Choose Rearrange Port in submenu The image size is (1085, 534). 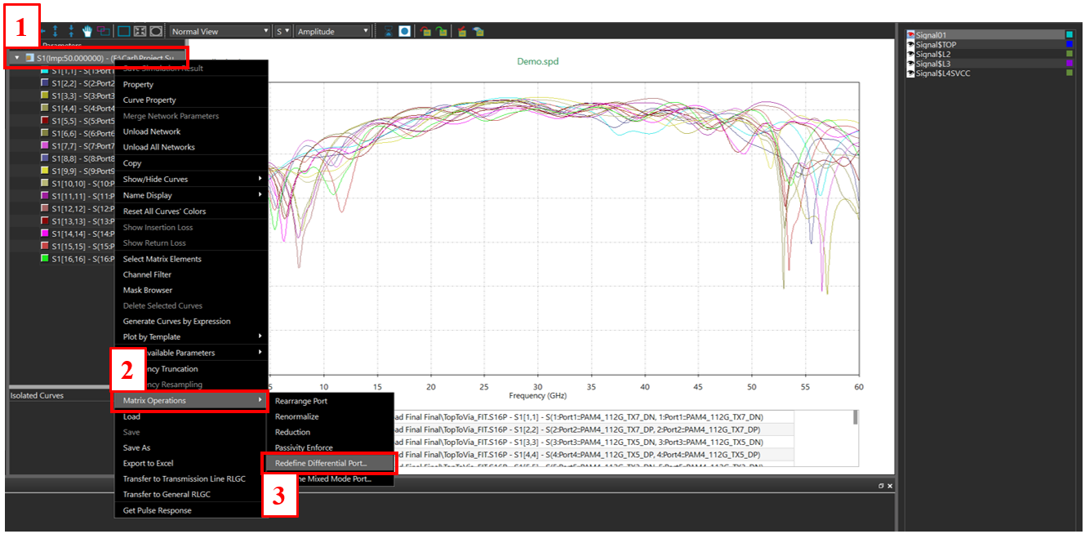pos(331,401)
